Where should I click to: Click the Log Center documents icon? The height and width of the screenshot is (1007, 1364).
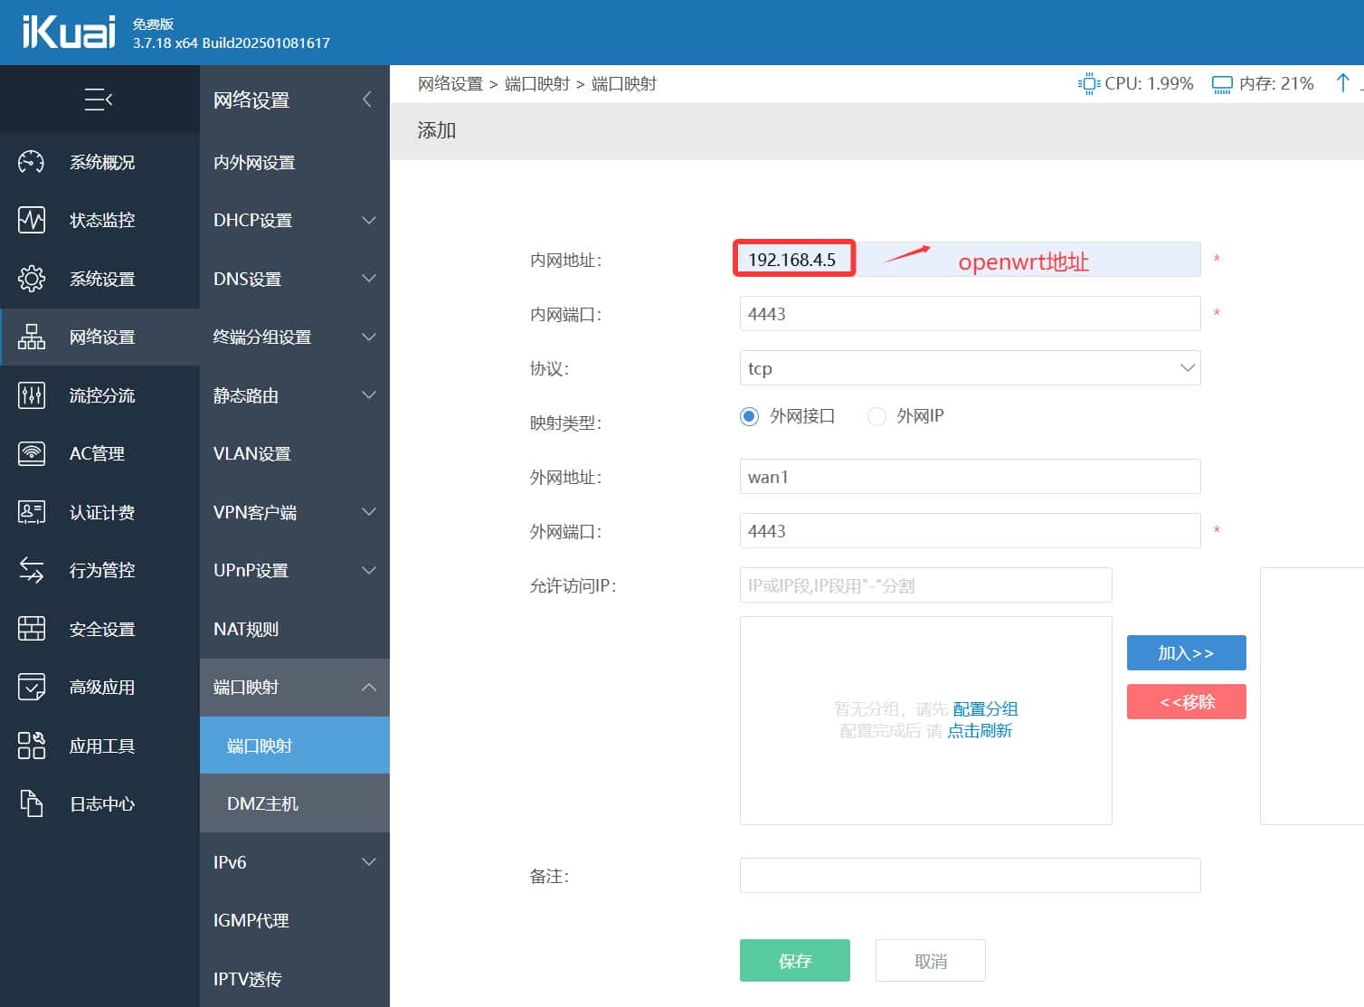[32, 803]
